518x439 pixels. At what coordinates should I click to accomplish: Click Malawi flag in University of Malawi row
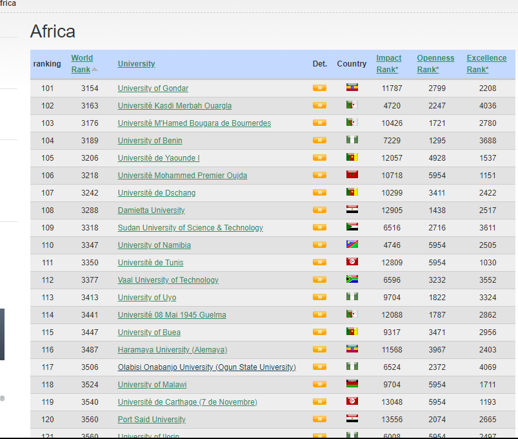coord(352,383)
